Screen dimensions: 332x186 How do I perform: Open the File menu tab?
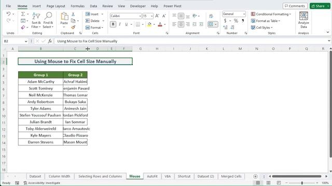8,6
